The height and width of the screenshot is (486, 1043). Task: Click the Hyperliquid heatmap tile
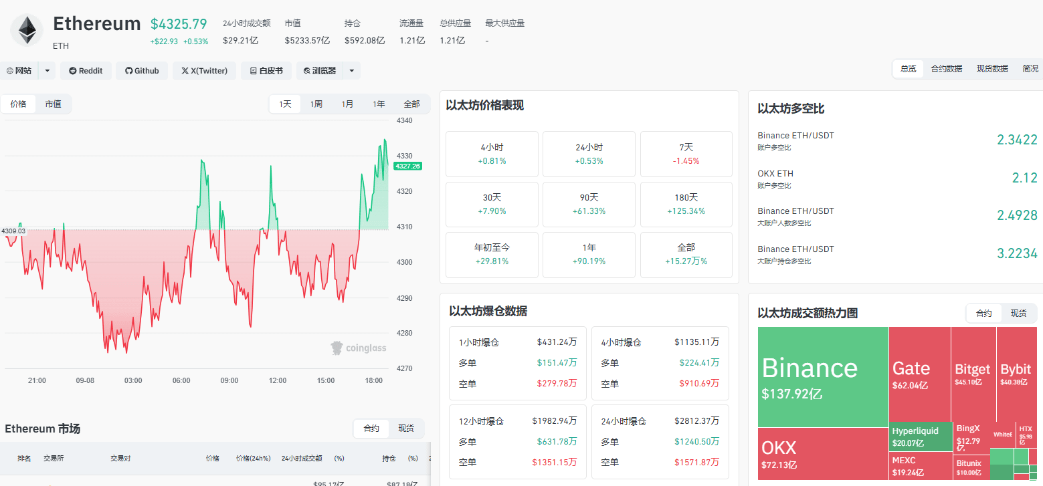click(921, 437)
